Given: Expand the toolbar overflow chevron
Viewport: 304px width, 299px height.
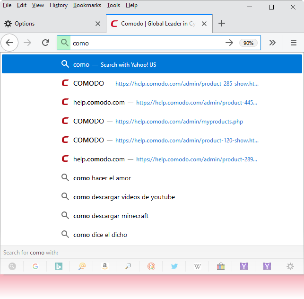Looking at the screenshot, I should click(x=272, y=43).
